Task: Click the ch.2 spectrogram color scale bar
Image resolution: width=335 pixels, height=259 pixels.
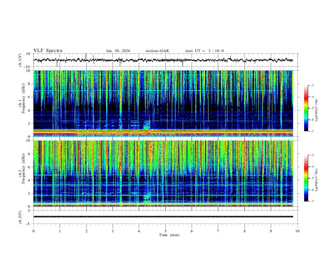Action: tap(306, 178)
